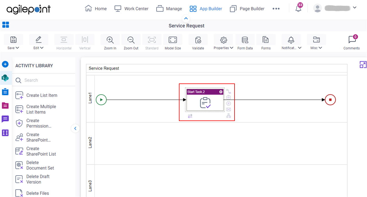Open Page Builder
Viewport: 367px width, 197px height.
click(247, 9)
